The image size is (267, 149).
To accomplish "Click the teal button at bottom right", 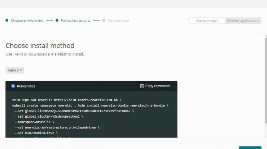I will point(250,148).
